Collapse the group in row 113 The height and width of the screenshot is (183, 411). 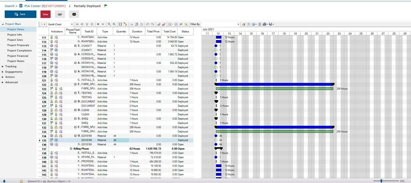tap(75, 46)
